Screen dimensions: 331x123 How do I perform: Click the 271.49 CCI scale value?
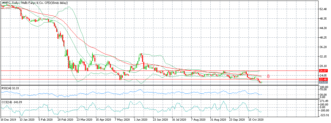coord(323,101)
